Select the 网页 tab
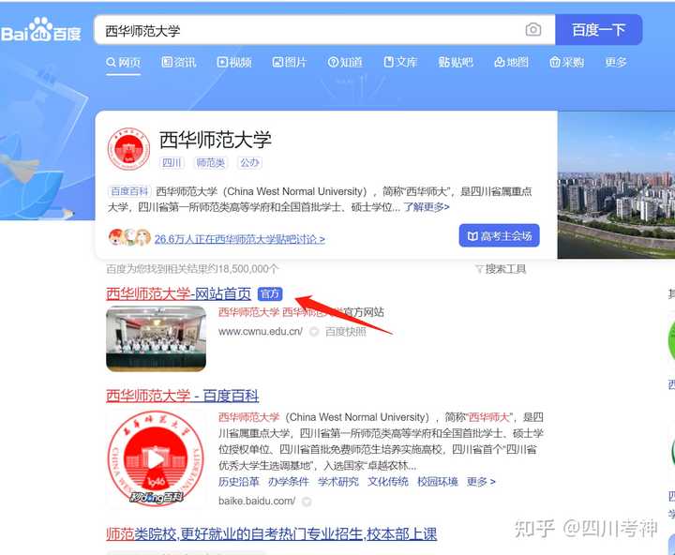 [123, 63]
